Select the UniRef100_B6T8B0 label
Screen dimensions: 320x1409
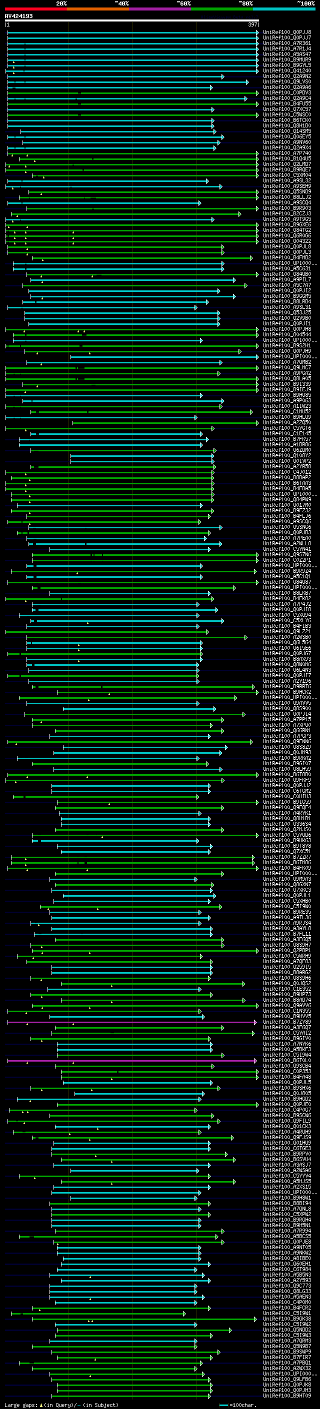coord(287,775)
